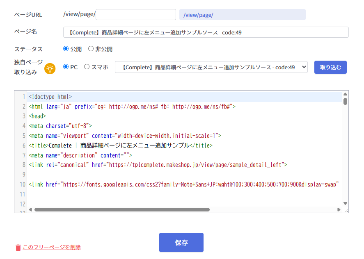
Task: Click the meta name="description" line
Action: point(80,155)
